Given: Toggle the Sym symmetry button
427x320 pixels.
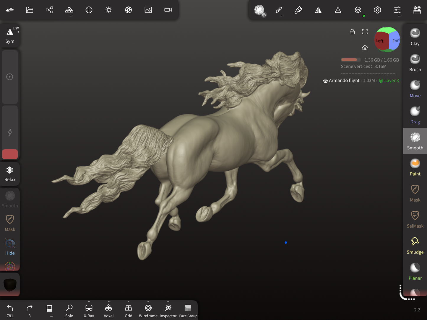Looking at the screenshot, I should tap(10, 36).
